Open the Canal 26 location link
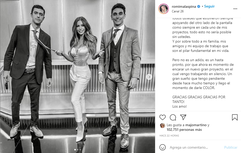Screen dimensions: 241x153 [178, 11]
